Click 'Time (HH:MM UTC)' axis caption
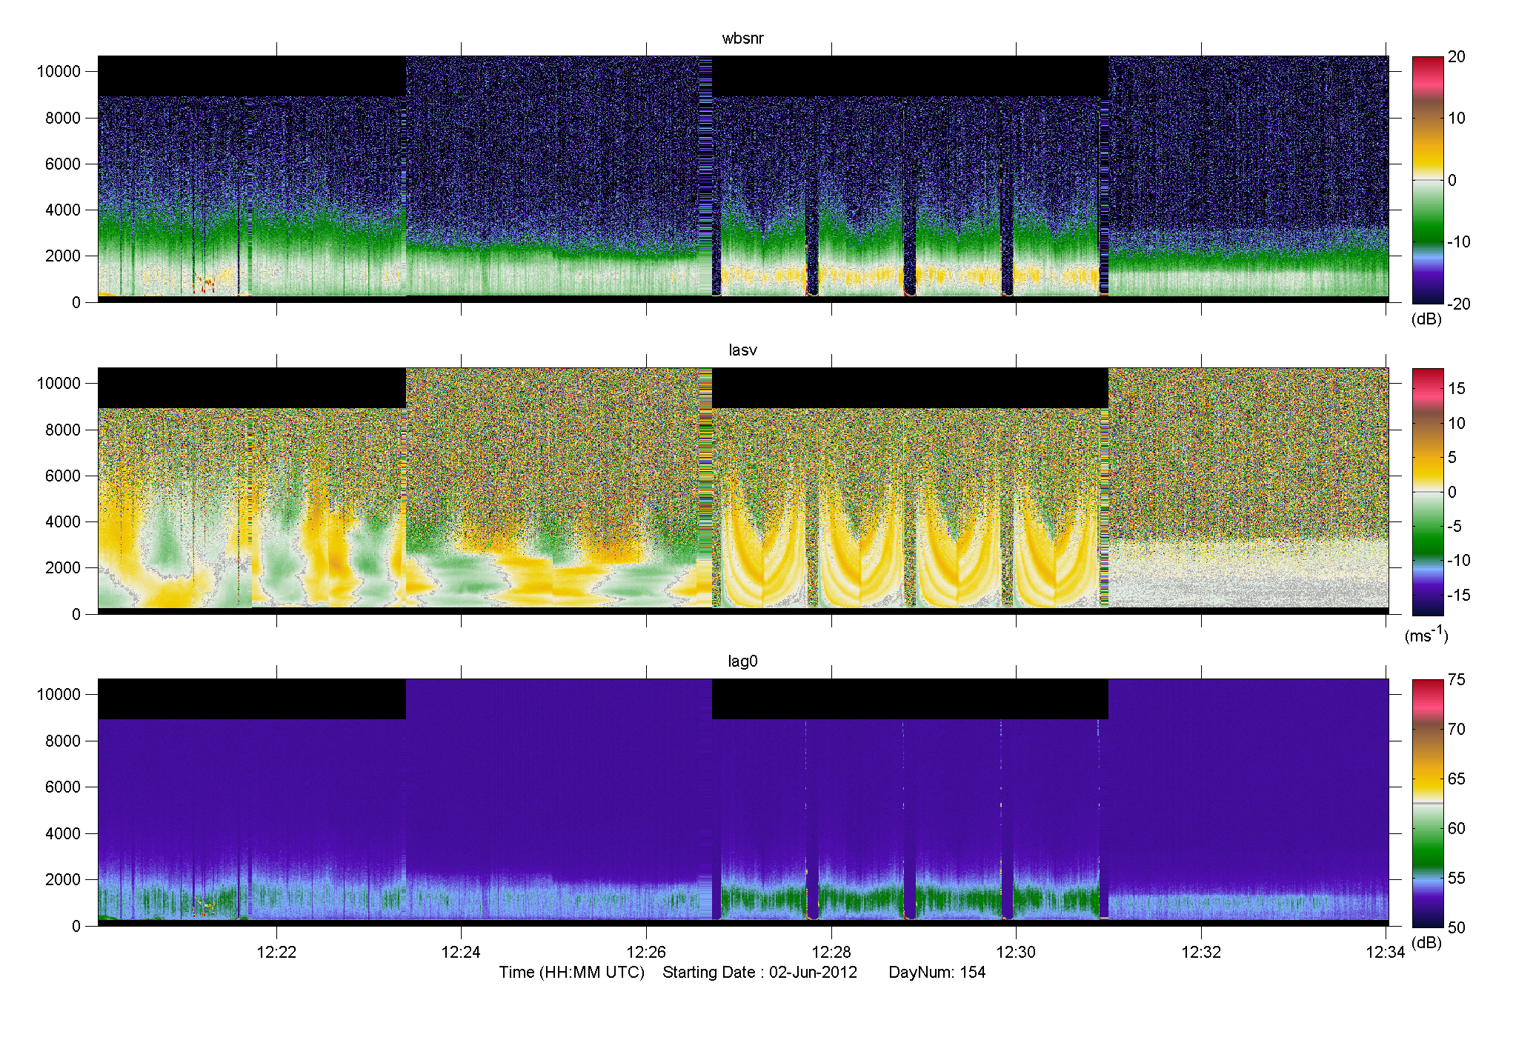 coord(571,973)
